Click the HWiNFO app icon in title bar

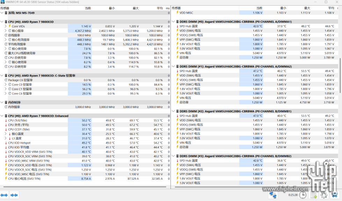pos(2,2)
